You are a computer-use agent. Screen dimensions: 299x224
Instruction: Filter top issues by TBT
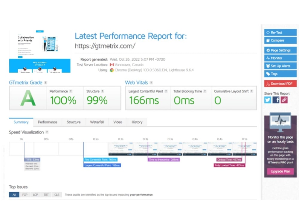[46, 195]
